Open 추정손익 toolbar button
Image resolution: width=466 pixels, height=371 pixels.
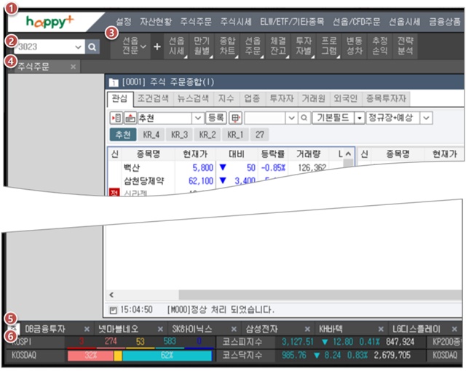tap(380, 46)
